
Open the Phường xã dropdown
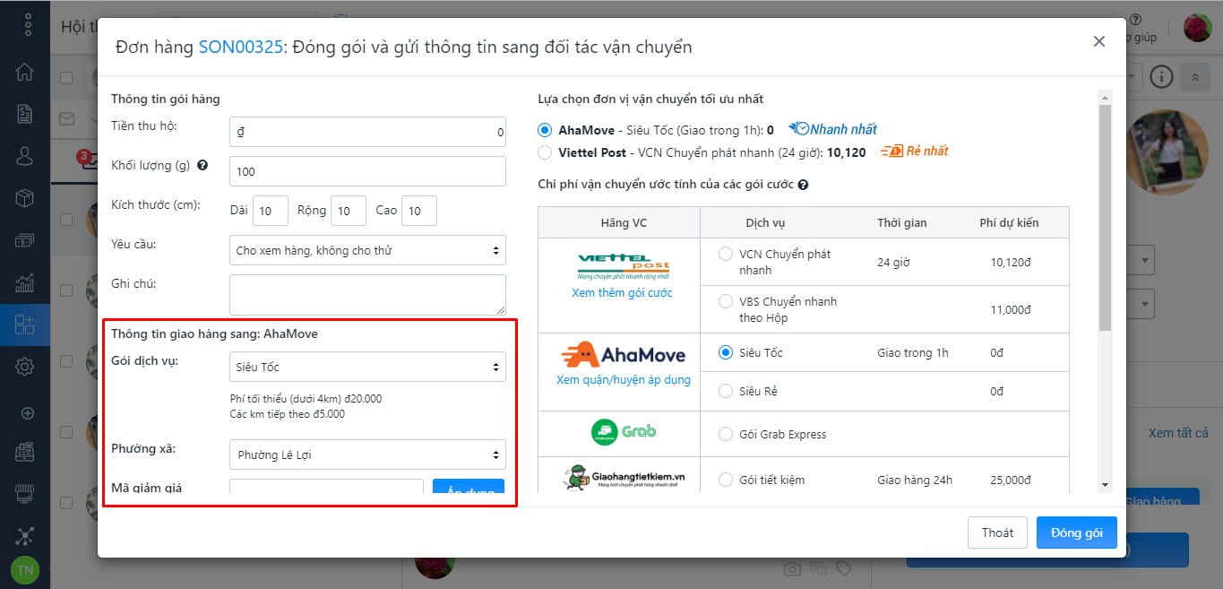pos(367,455)
